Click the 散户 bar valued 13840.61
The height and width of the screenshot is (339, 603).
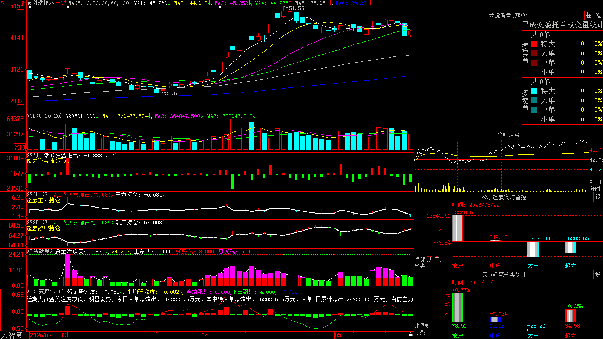(458, 228)
